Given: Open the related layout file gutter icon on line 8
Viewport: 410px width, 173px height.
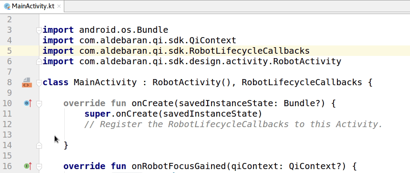Looking at the screenshot, I should tap(27, 82).
